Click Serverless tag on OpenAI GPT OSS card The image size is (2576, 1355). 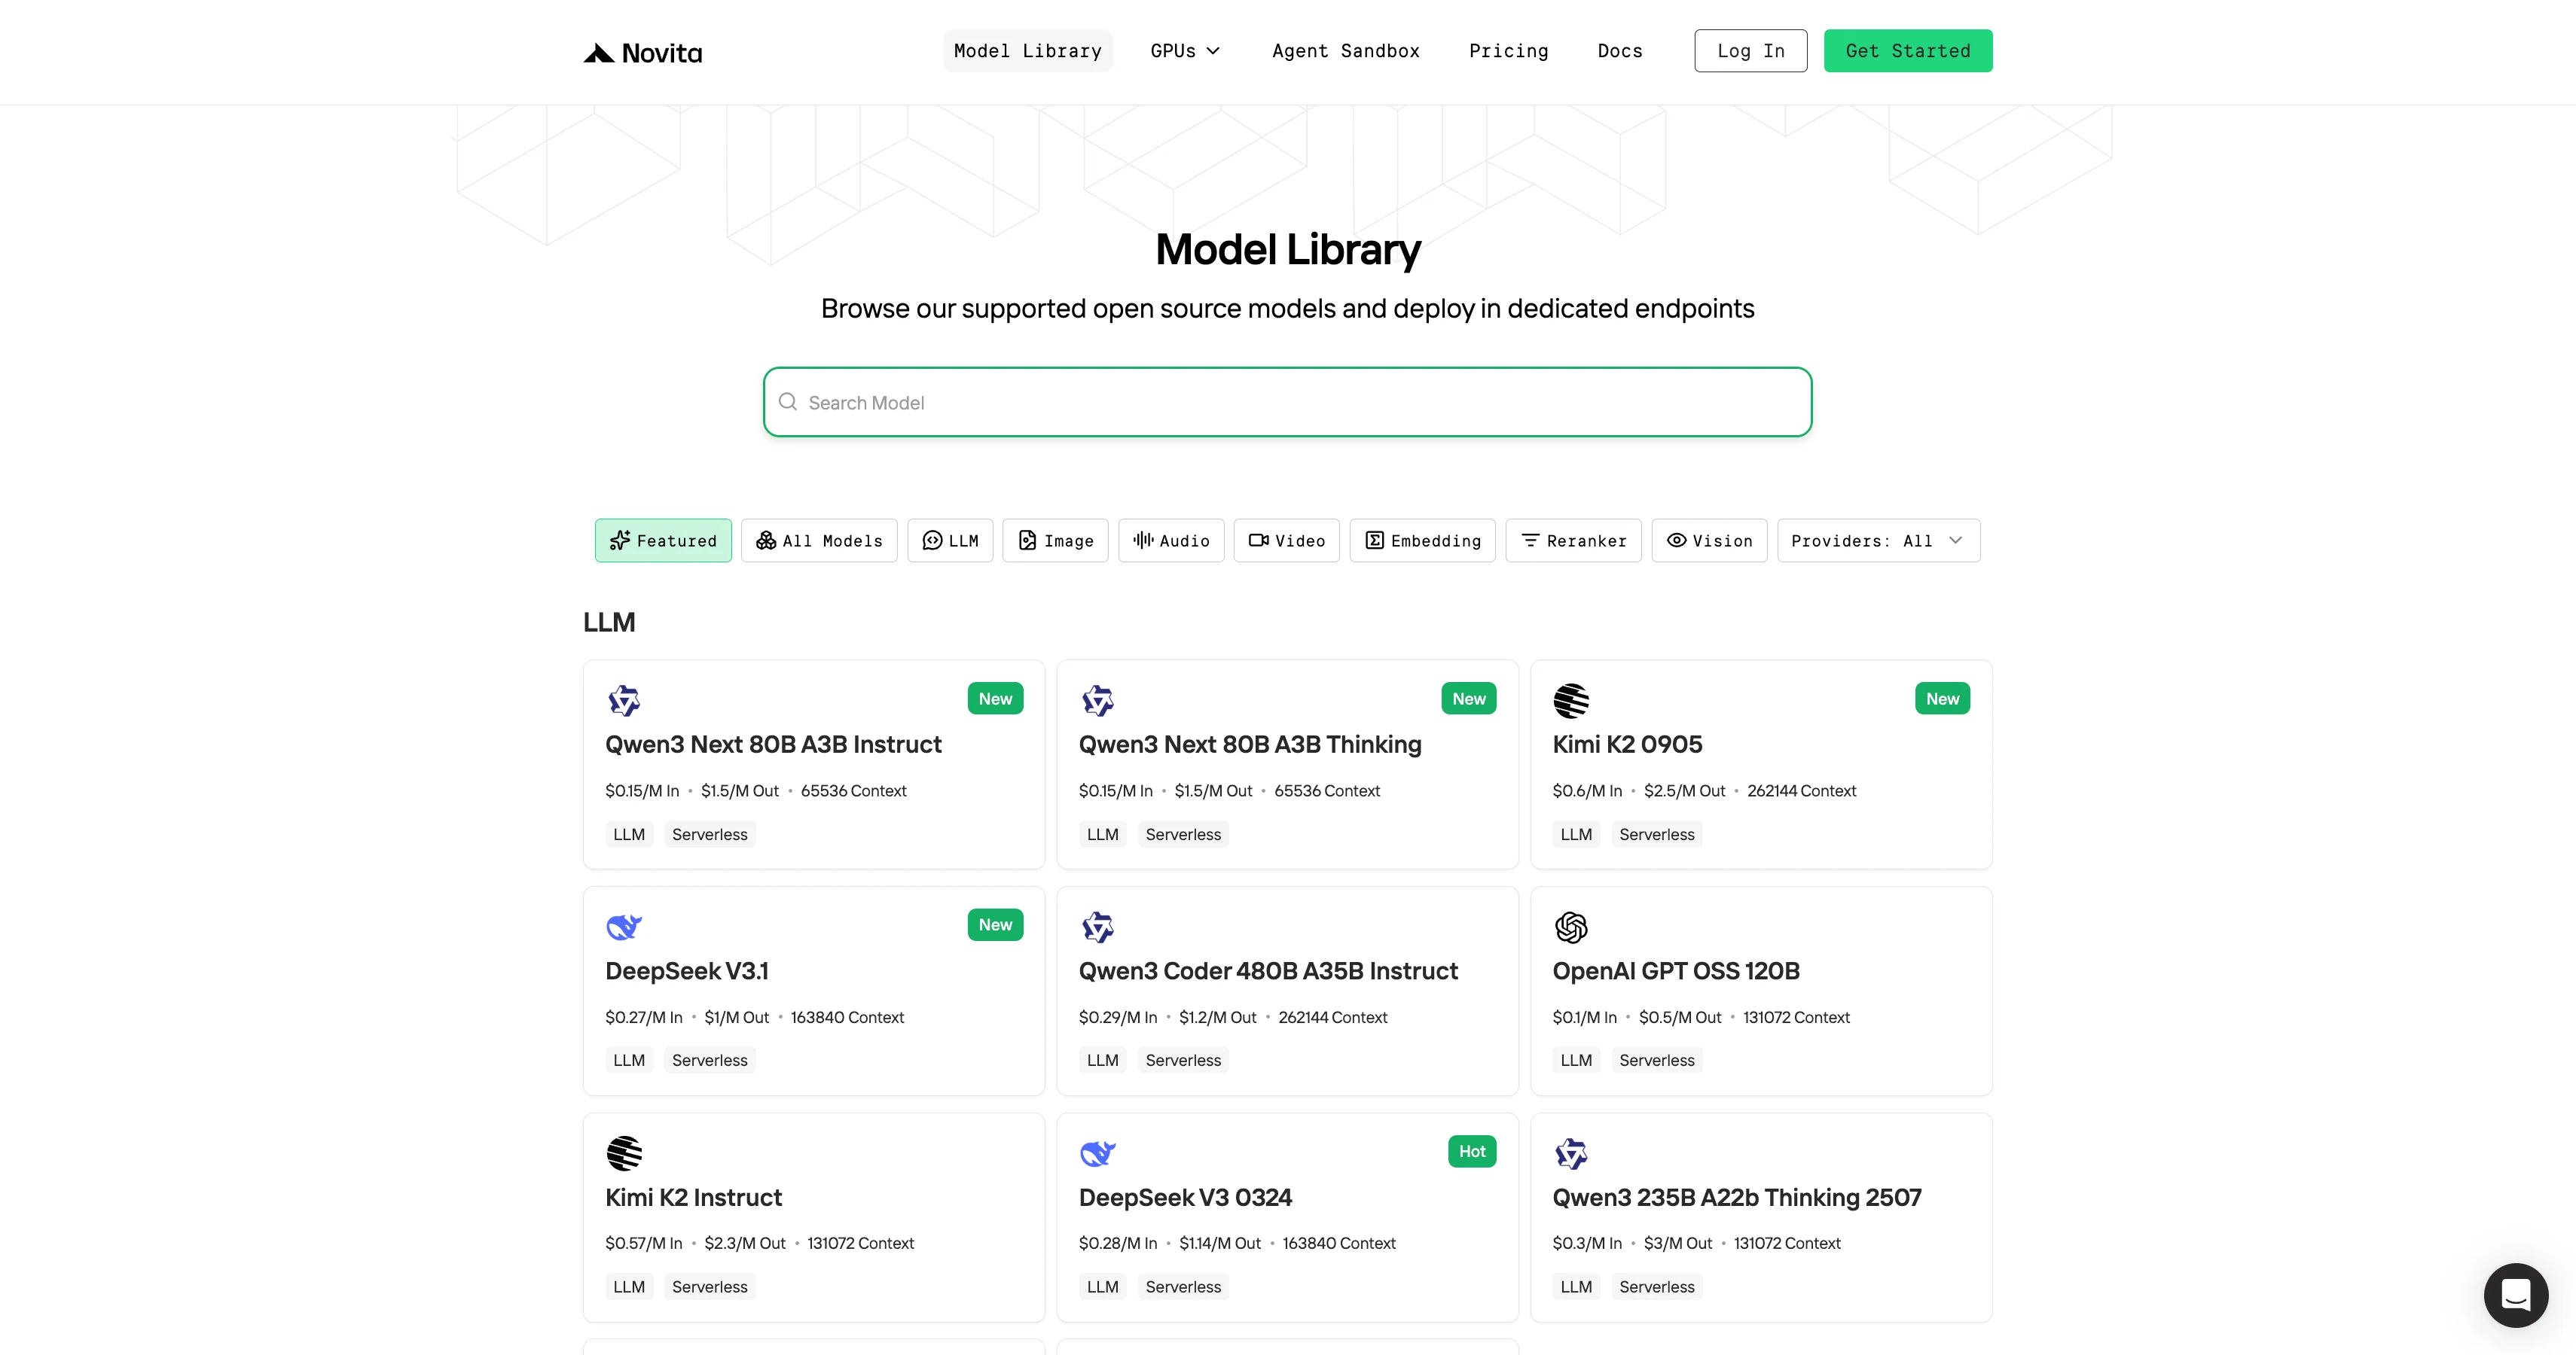1657,1060
